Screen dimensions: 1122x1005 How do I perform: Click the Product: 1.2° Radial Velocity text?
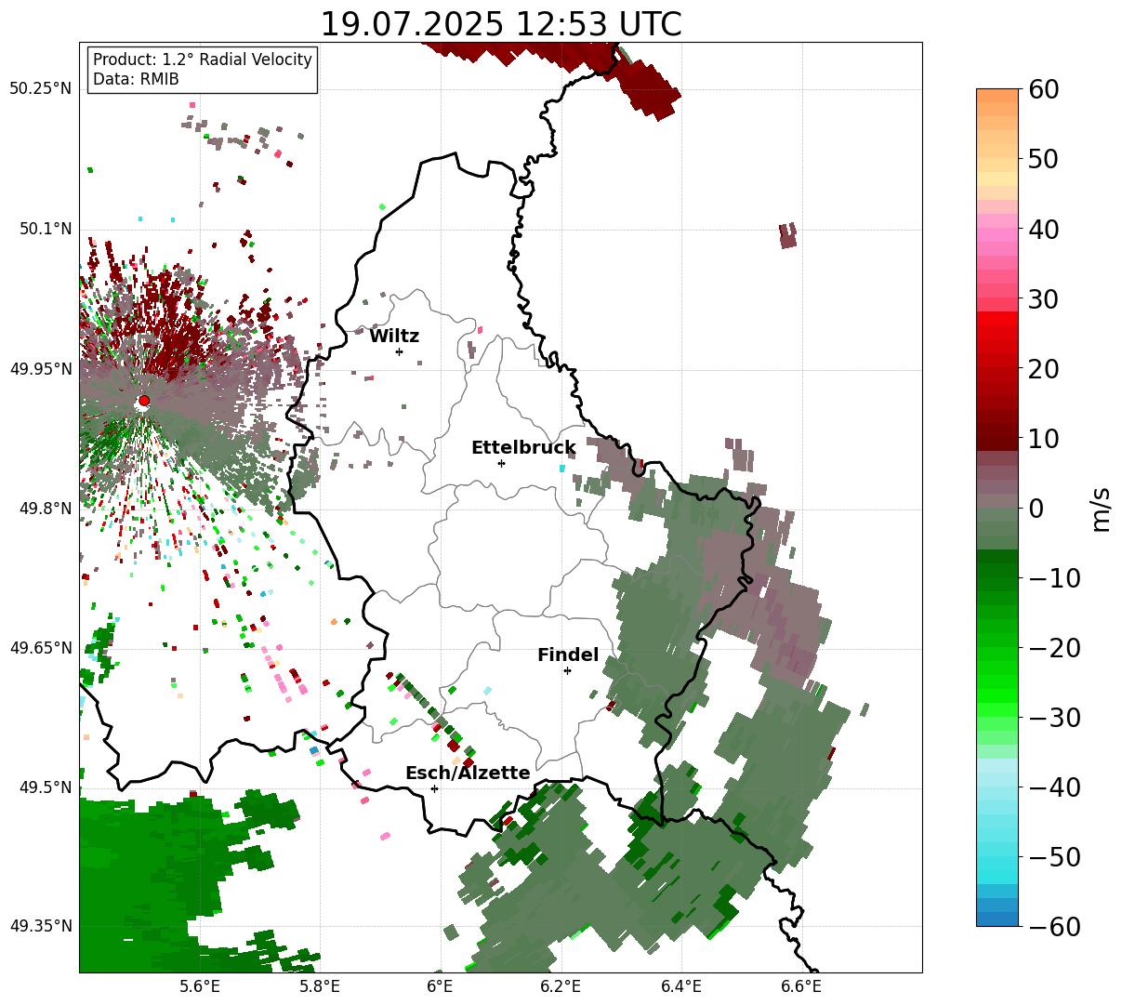click(203, 60)
